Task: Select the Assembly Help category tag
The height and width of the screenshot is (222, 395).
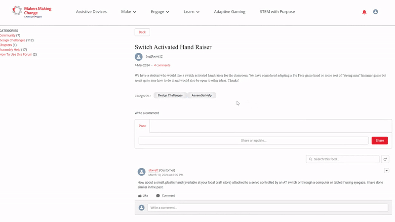Action: pos(201,95)
